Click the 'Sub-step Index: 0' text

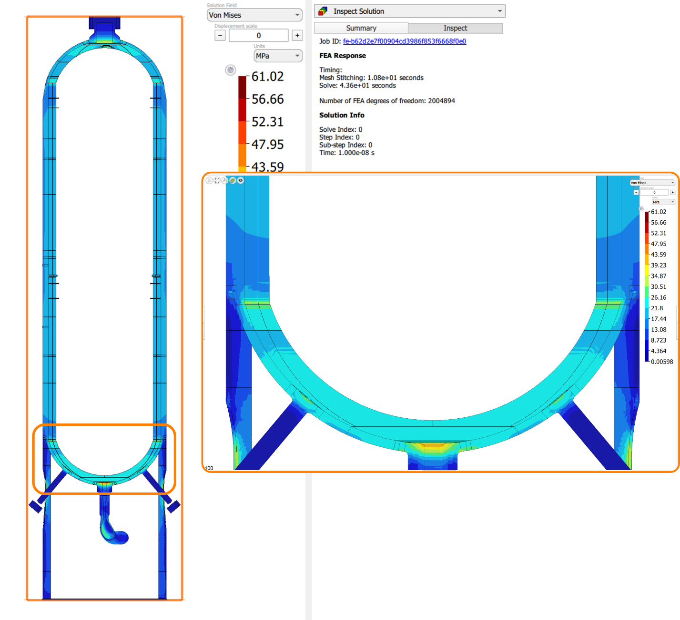345,145
